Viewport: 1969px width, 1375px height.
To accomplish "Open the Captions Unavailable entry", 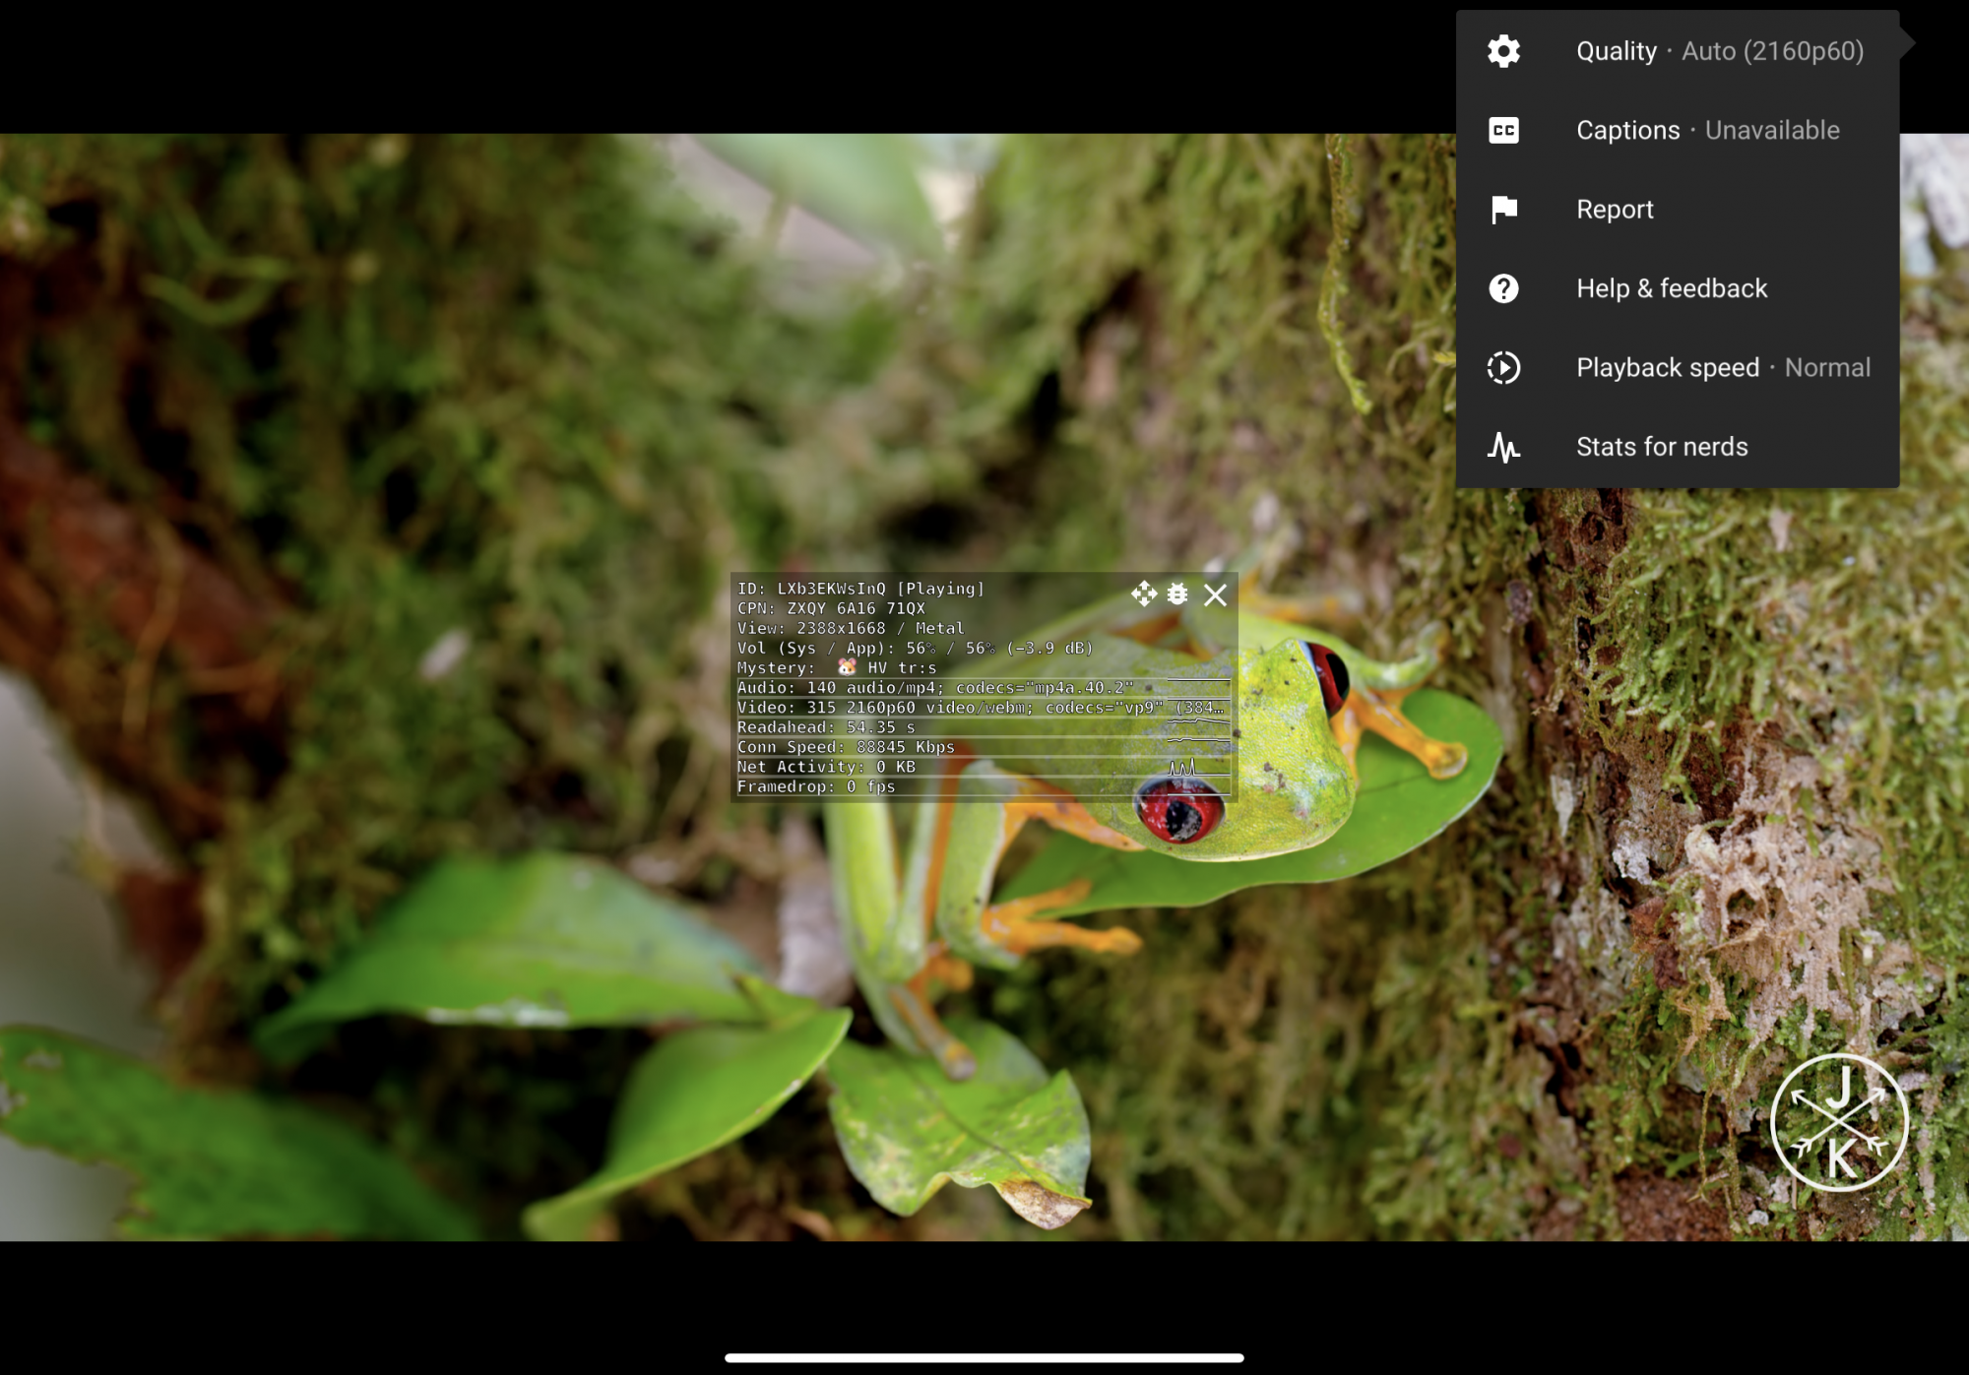I will [1707, 130].
